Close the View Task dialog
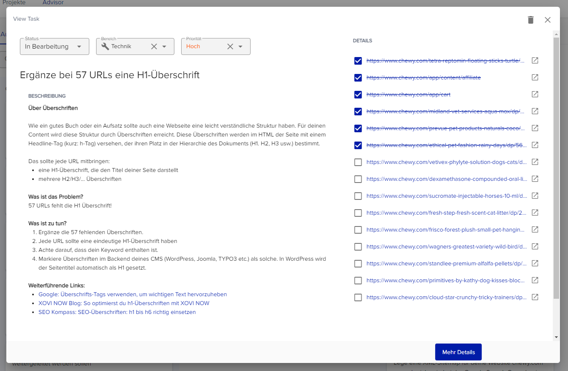This screenshot has width=568, height=371. click(x=548, y=20)
